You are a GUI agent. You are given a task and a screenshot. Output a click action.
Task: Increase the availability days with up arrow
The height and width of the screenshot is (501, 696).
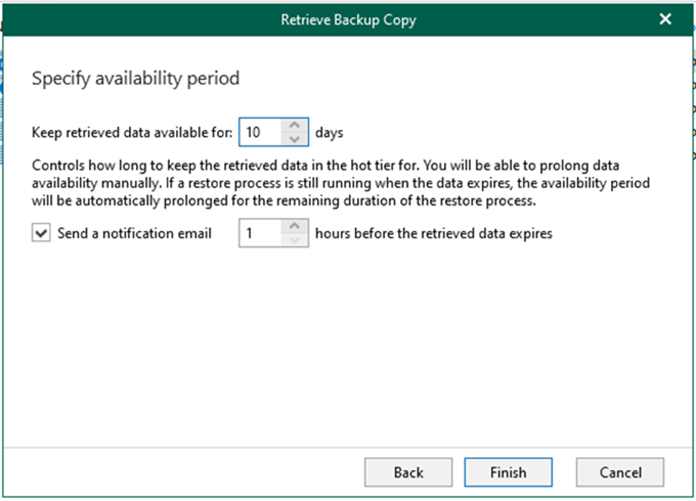295,126
